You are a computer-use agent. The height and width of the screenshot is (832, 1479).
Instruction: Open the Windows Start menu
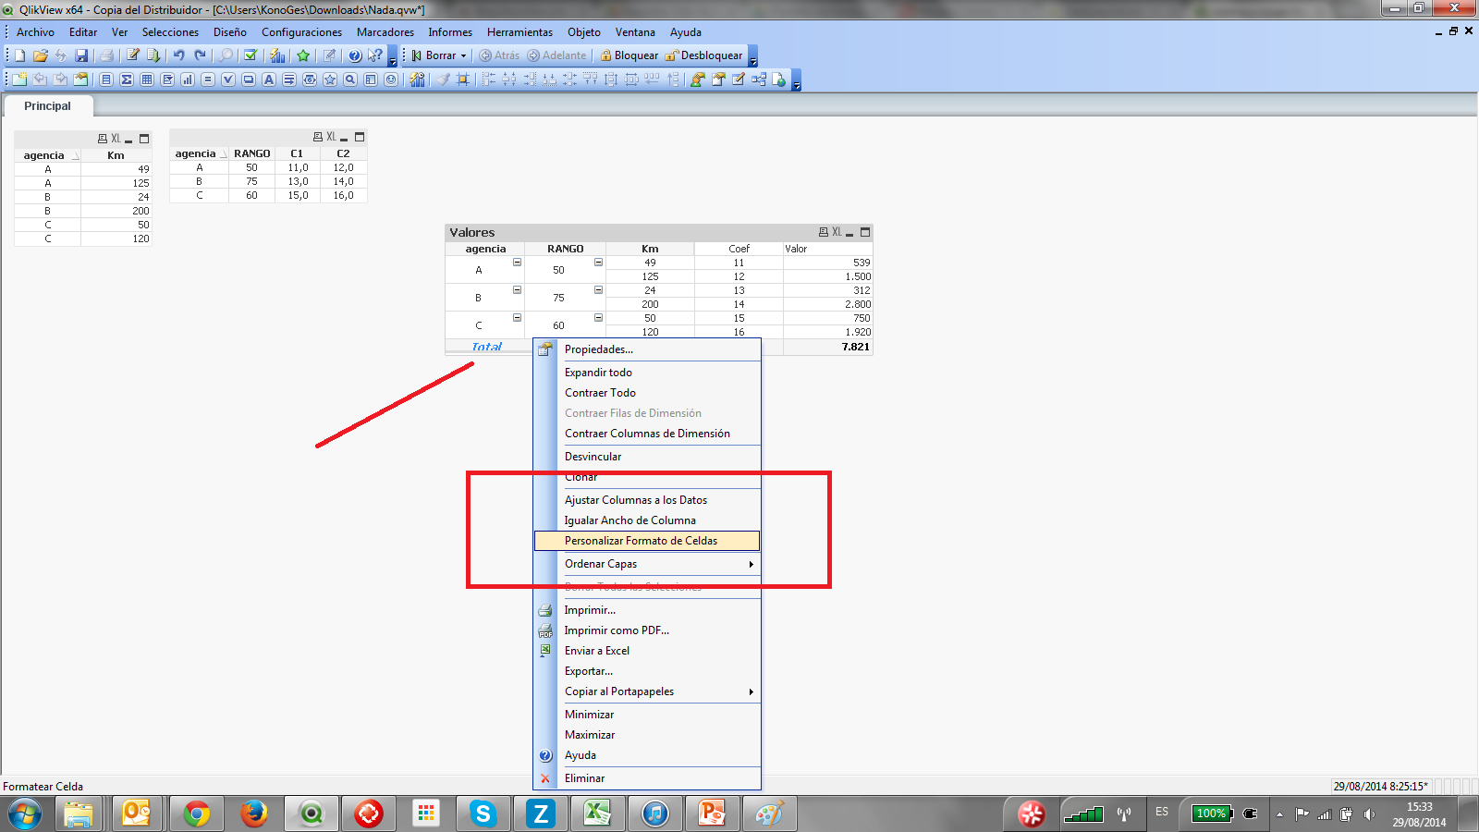pos(25,814)
